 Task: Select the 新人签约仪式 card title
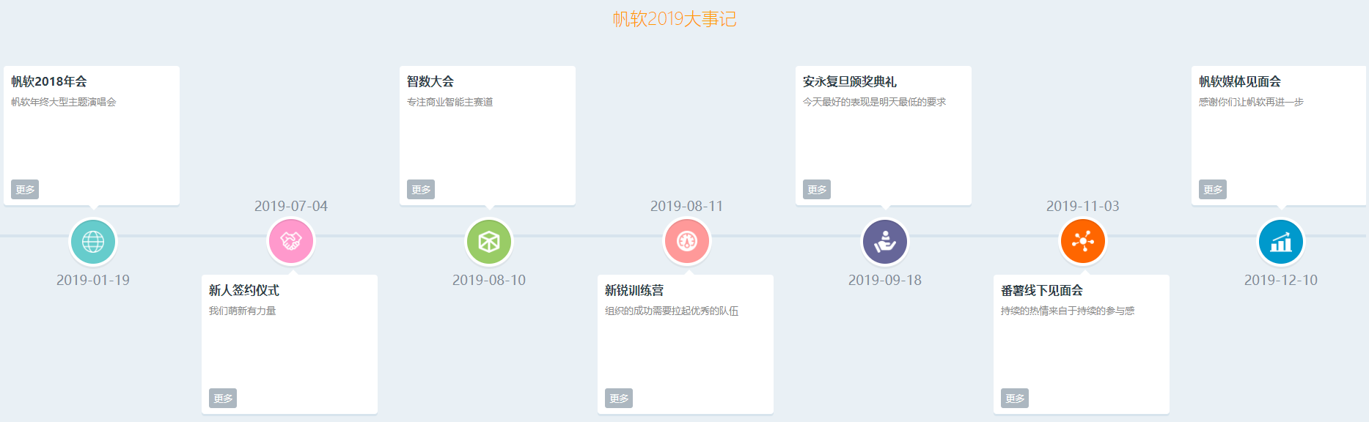(244, 290)
